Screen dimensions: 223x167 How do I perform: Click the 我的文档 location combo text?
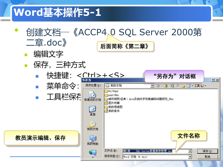tap(116, 85)
